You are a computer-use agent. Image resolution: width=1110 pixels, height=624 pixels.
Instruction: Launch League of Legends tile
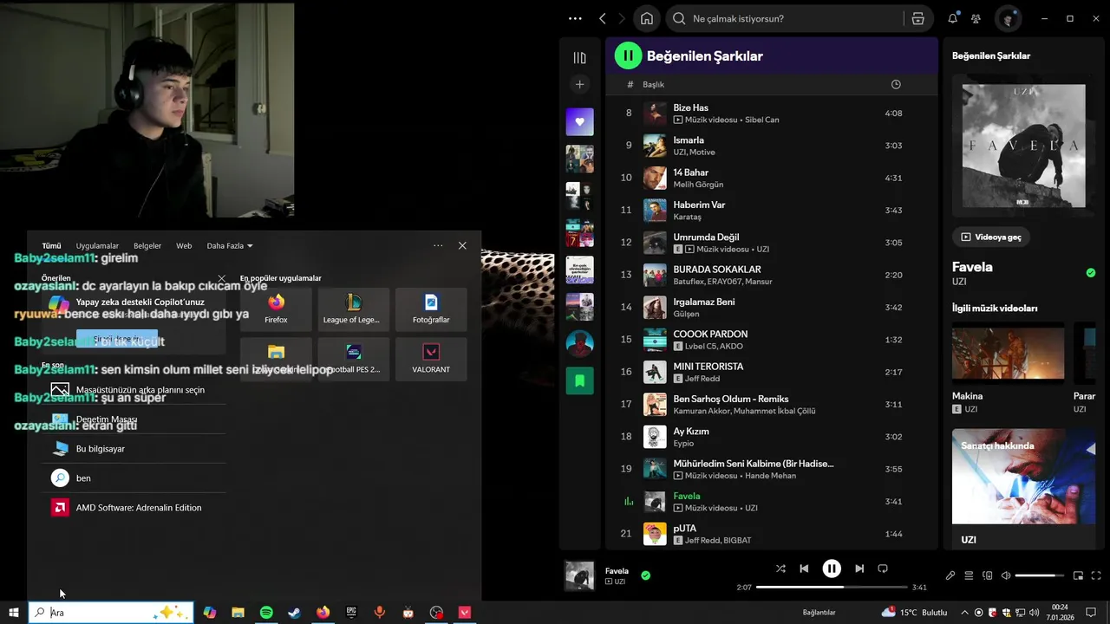click(353, 309)
